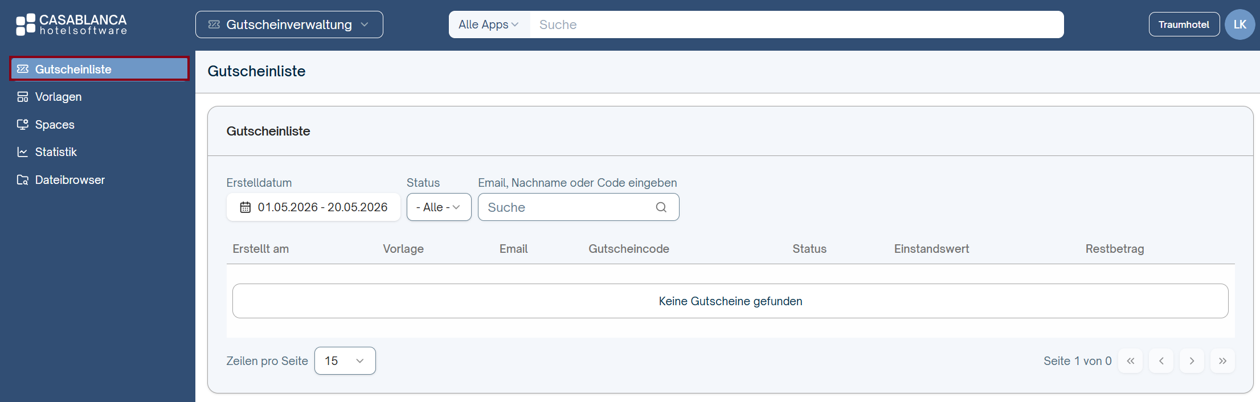This screenshot has height=402, width=1260.
Task: Focus the top global Suche field
Action: [796, 24]
